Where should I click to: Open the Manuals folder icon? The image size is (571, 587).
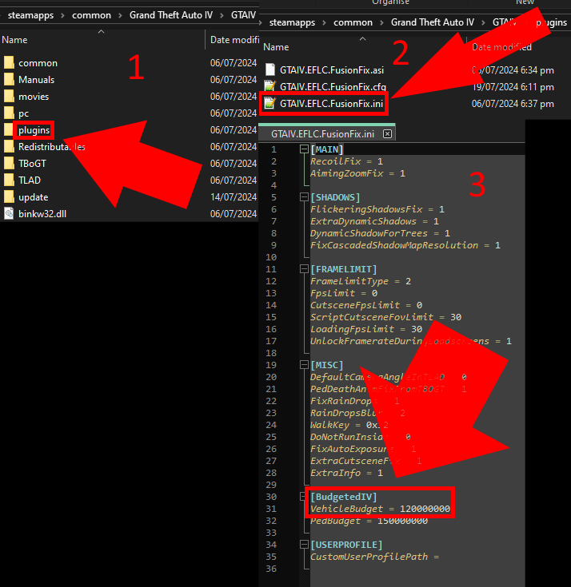click(x=9, y=79)
